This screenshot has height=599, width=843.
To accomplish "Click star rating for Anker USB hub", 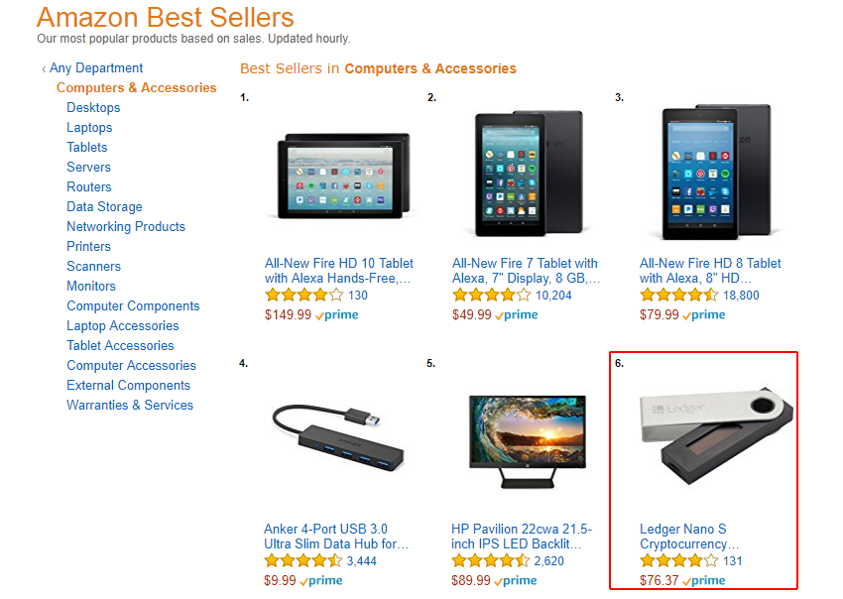I will (x=301, y=561).
